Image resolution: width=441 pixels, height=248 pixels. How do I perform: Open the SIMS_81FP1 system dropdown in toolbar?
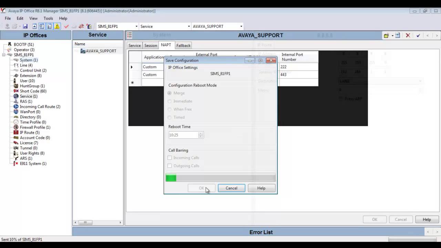(x=136, y=26)
